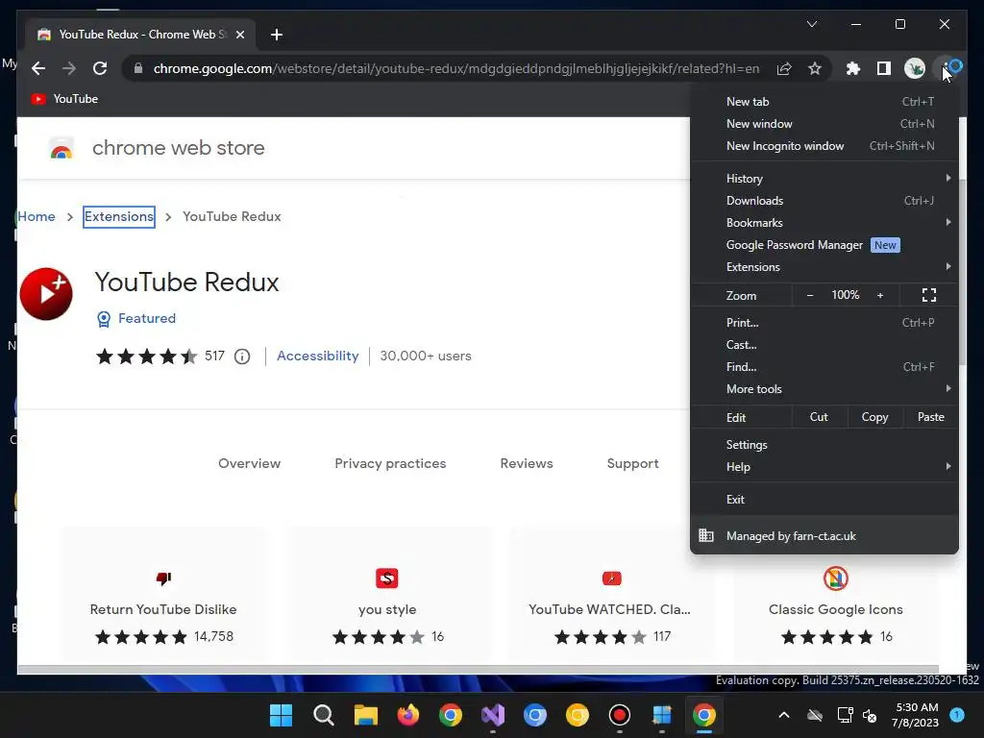The height and width of the screenshot is (738, 984).
Task: Click the address bar URL
Action: pyautogui.click(x=456, y=68)
